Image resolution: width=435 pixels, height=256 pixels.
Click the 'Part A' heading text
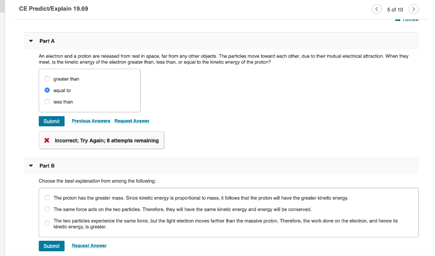coord(47,41)
